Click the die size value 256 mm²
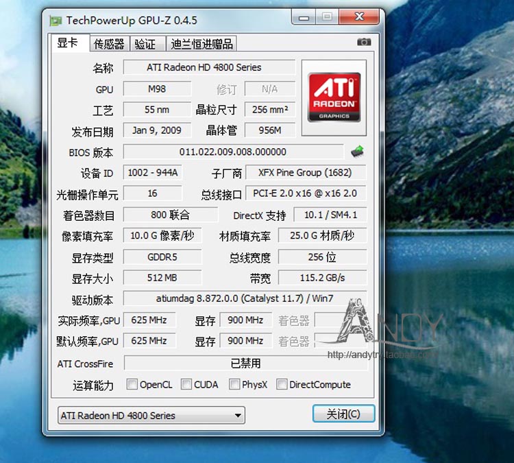The height and width of the screenshot is (463, 514). tap(270, 110)
